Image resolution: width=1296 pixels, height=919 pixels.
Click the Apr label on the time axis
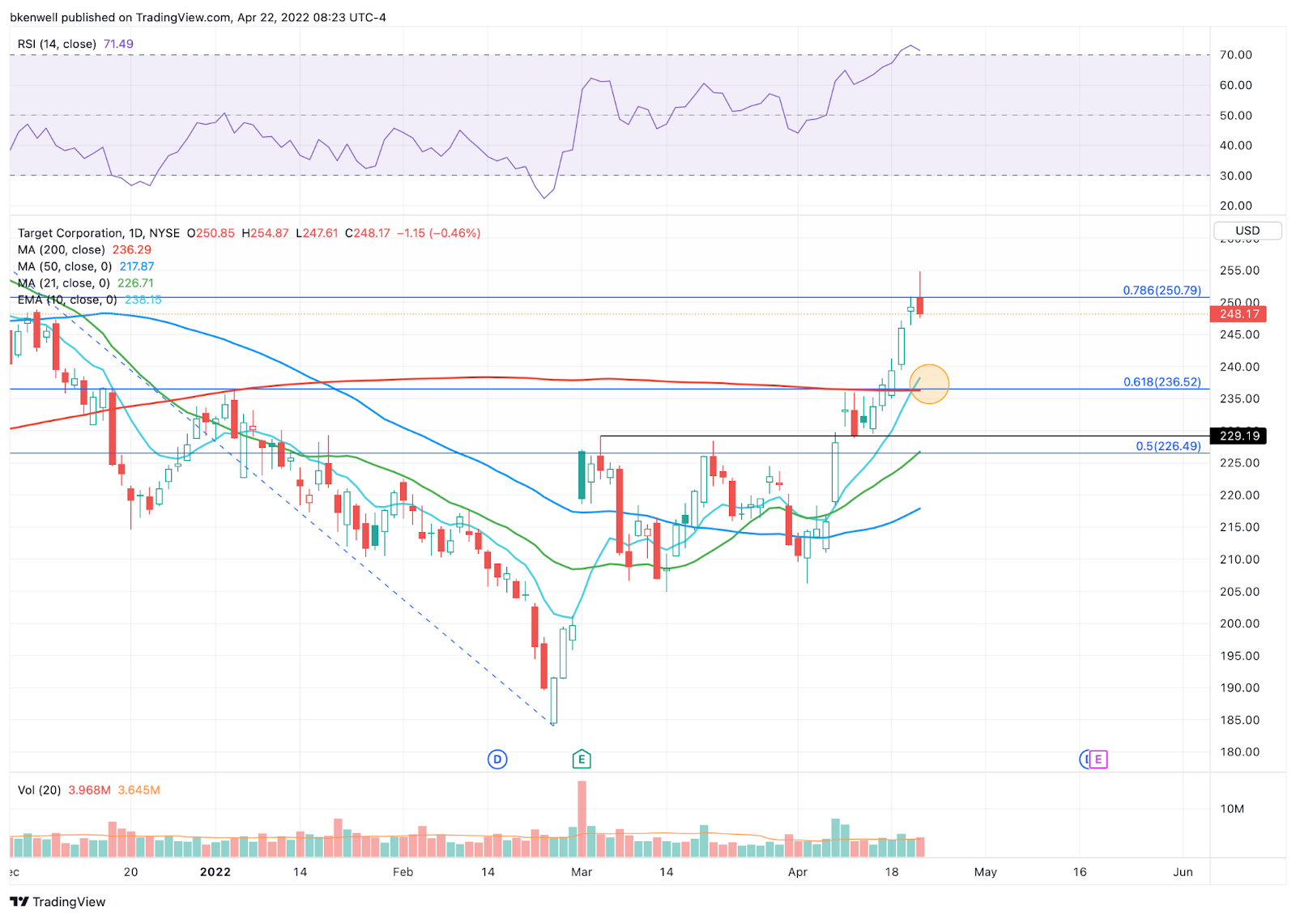pyautogui.click(x=798, y=872)
